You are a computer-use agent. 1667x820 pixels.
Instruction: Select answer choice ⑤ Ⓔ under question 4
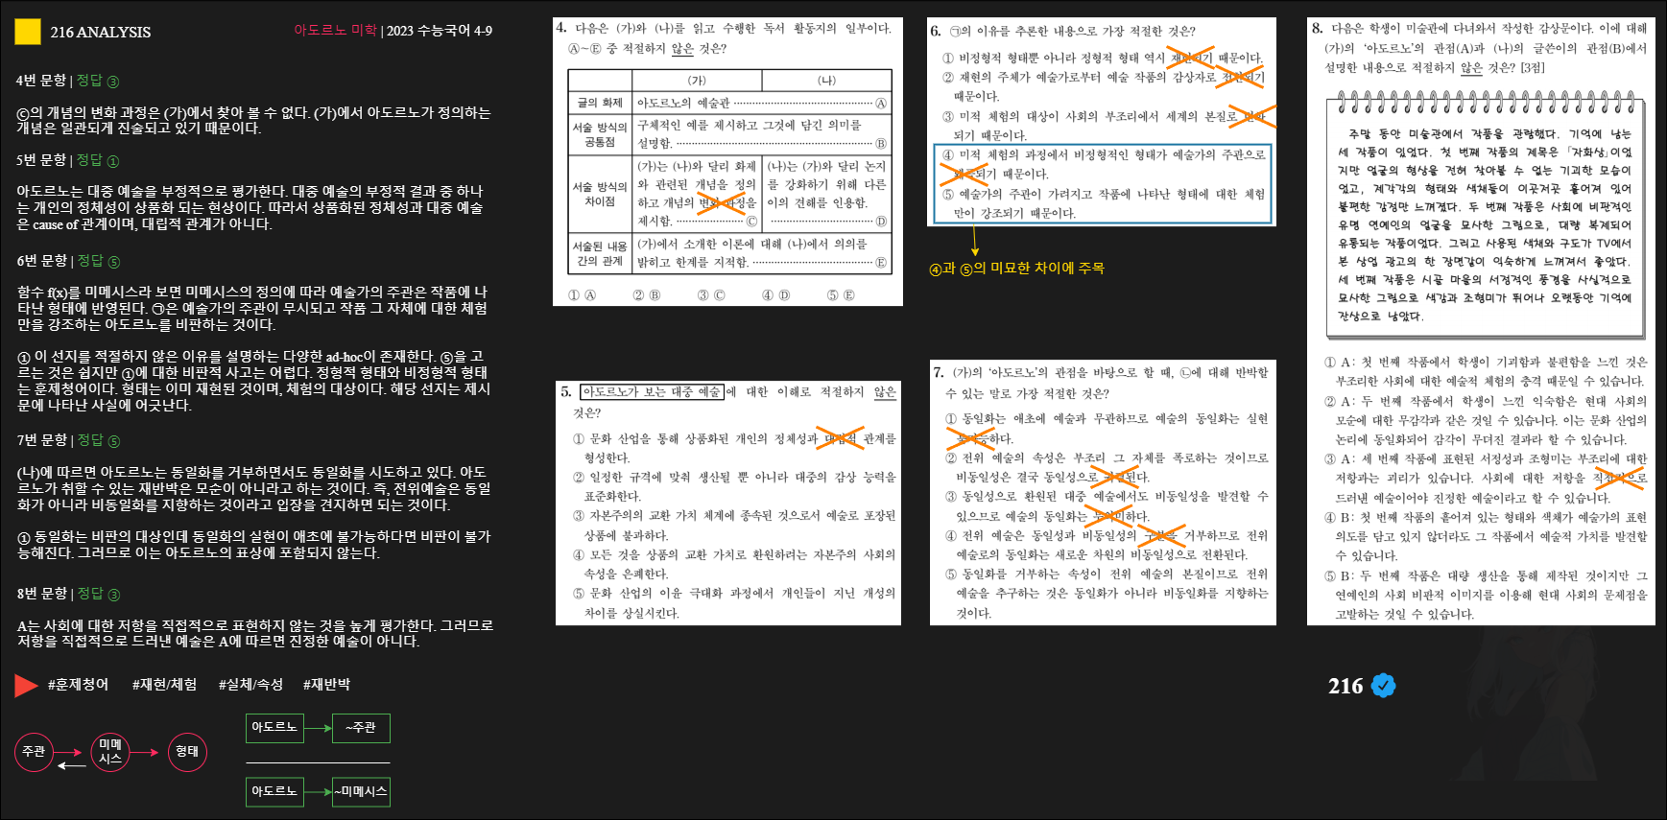[841, 295]
